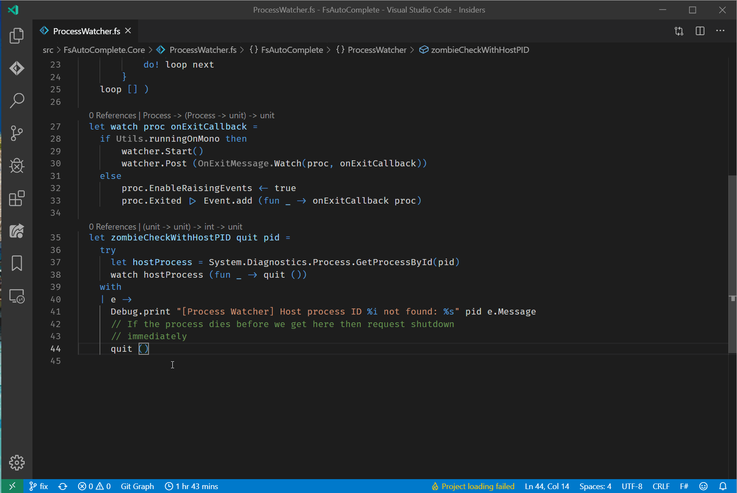Open the Debug view with bug icon
Viewport: 737px width, 493px height.
tap(17, 165)
